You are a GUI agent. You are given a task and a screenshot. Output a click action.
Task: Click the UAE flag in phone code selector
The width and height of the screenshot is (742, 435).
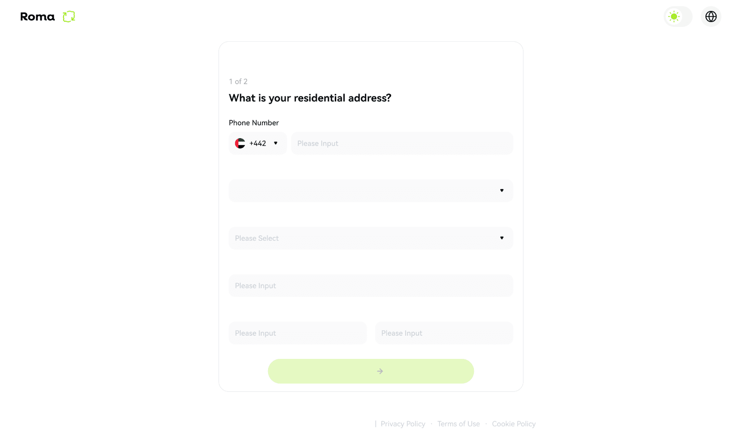click(x=240, y=143)
